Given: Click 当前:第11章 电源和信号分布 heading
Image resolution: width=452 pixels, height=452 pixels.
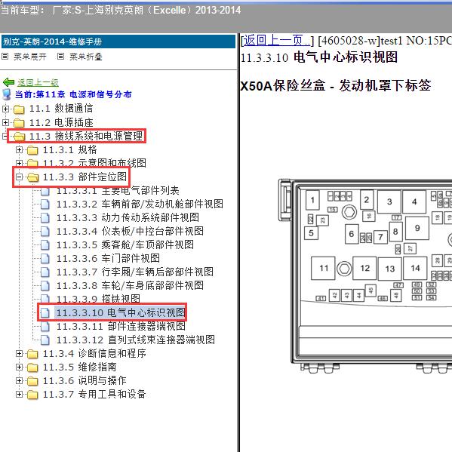Looking at the screenshot, I should coord(73,94).
